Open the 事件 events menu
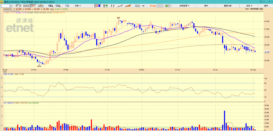This screenshot has height=131, width=273. pos(206,6)
